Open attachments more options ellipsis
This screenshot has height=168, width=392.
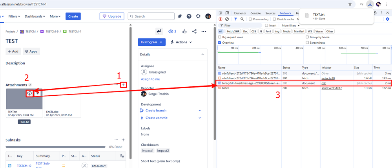pyautogui.click(x=116, y=85)
